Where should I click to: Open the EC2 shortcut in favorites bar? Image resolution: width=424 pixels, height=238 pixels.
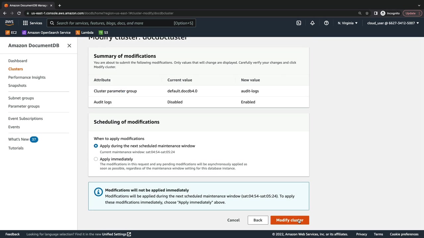tap(11, 32)
